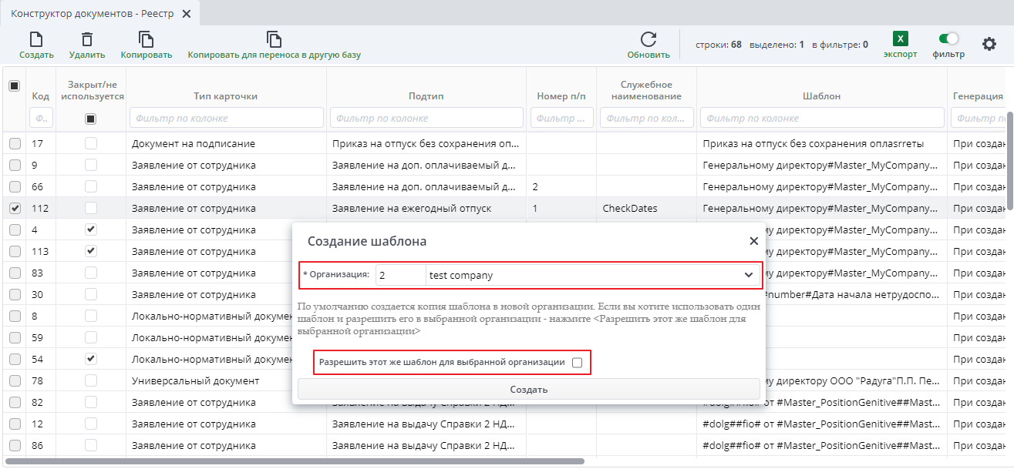Click the organization code field with 2
The height and width of the screenshot is (469, 1014).
[400, 275]
